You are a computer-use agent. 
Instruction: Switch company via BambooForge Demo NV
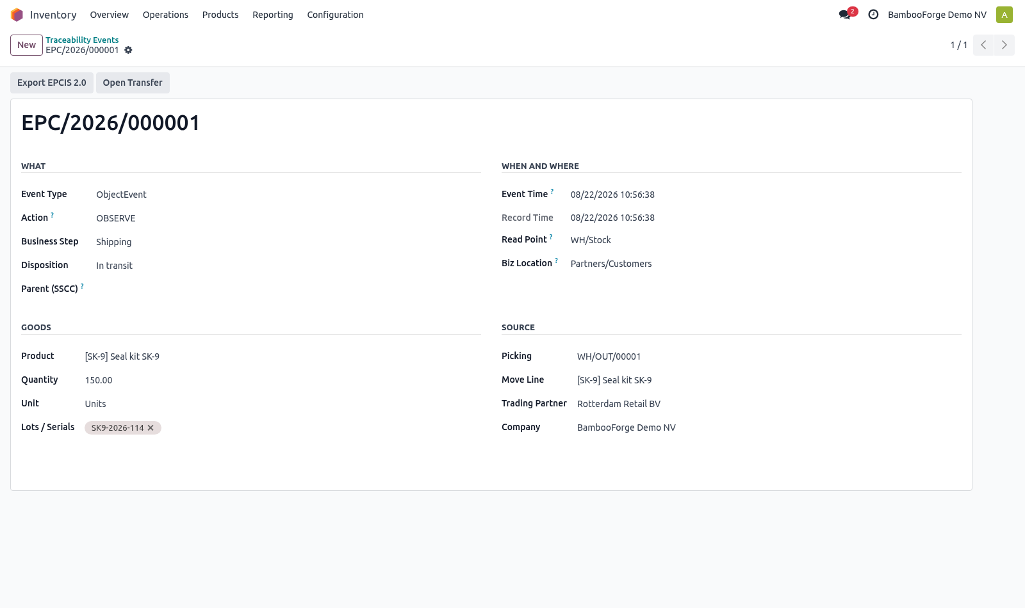click(937, 15)
